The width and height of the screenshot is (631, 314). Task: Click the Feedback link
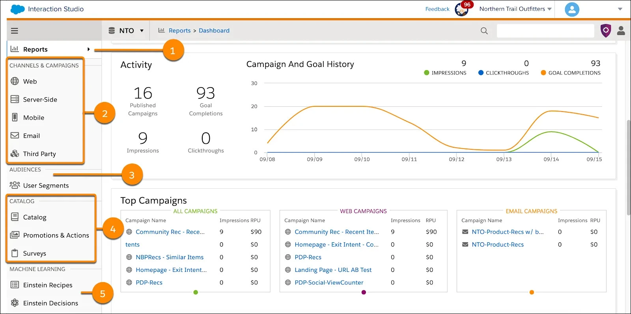tap(437, 9)
